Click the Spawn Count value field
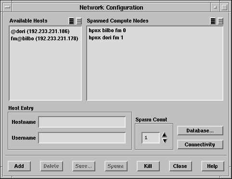 click(x=151, y=138)
